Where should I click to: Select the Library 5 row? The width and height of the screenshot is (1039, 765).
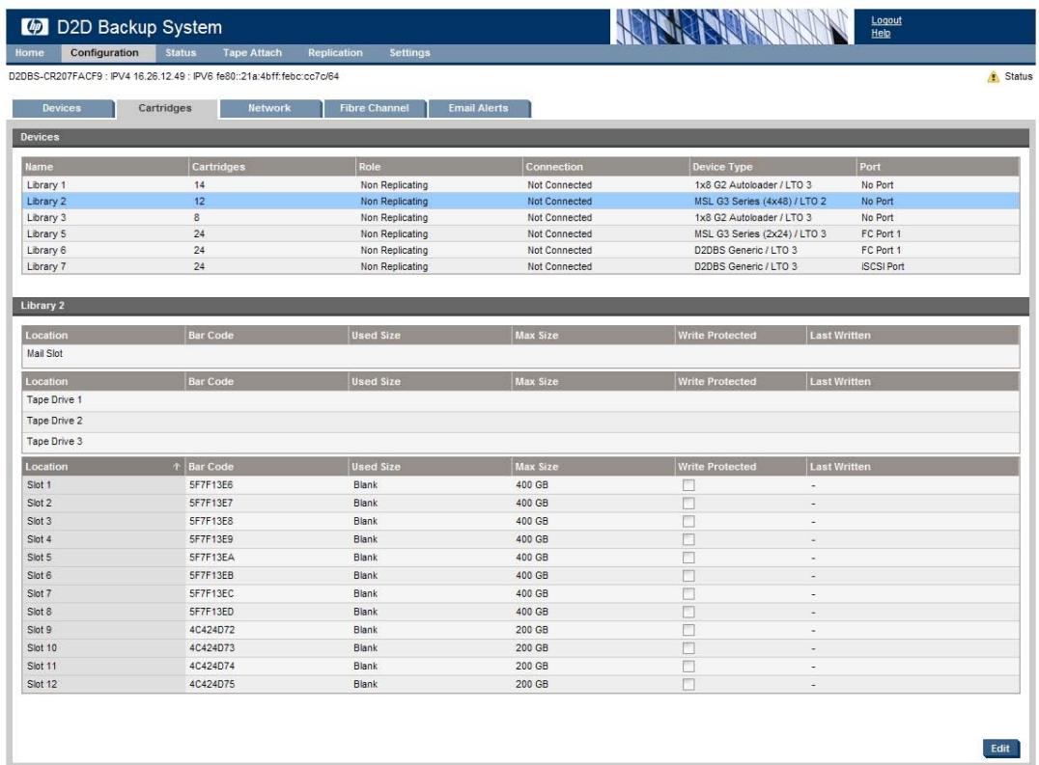tap(520, 234)
